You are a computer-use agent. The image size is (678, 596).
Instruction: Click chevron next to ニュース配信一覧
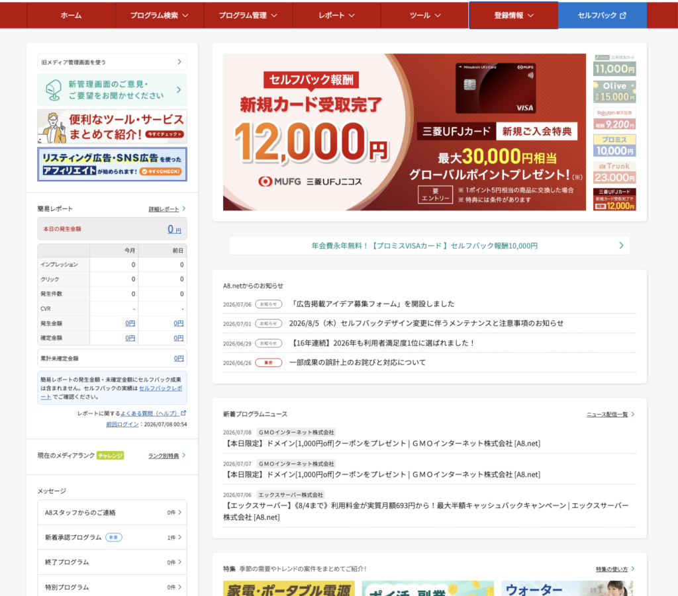[x=633, y=414]
